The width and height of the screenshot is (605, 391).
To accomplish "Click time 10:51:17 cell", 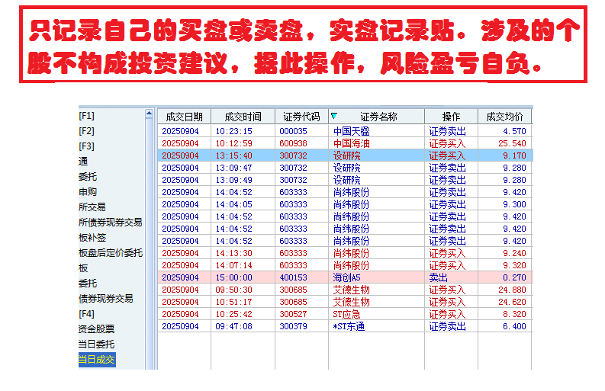I will click(233, 302).
